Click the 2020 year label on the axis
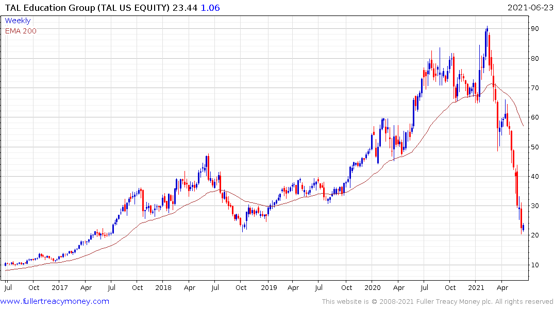554x309 pixels. [373, 287]
